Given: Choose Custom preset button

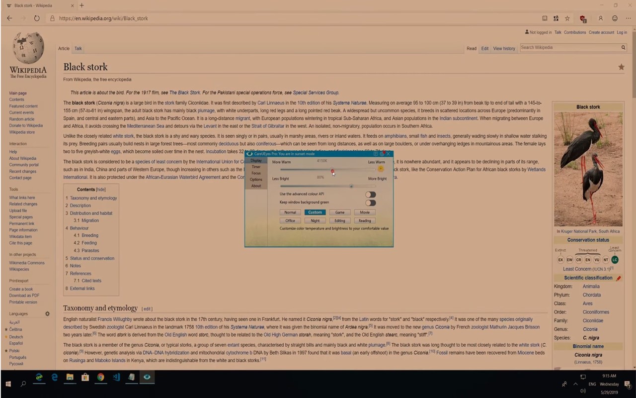Looking at the screenshot, I should tap(315, 212).
